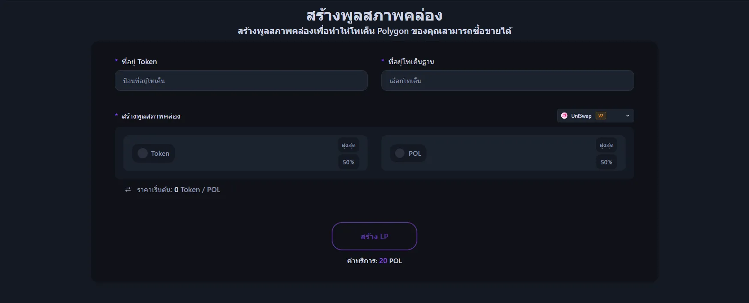Click the '20 POL' service fee text
This screenshot has width=749, height=303.
[x=390, y=261]
